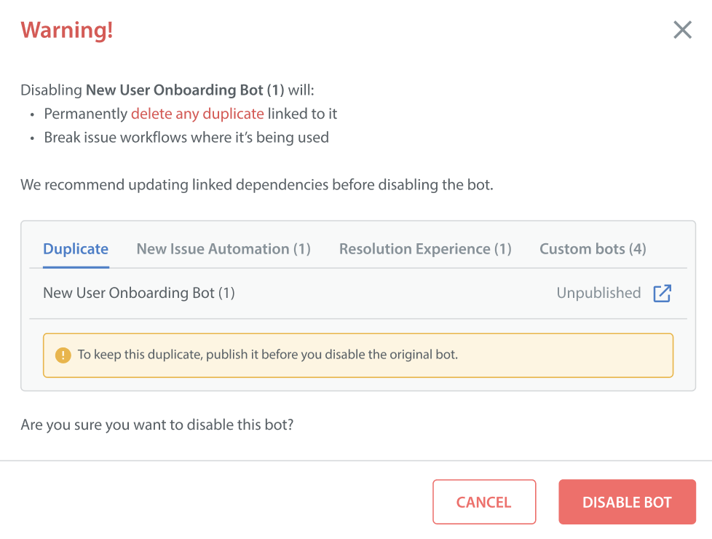Click the 'publish it before you disable' notice
Screen dimensions: 712x539
coord(268,355)
